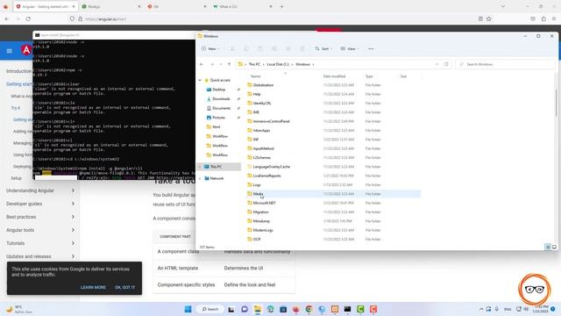This screenshot has width=561, height=316.
Task: Reload the Angular page
Action: coord(28,19)
